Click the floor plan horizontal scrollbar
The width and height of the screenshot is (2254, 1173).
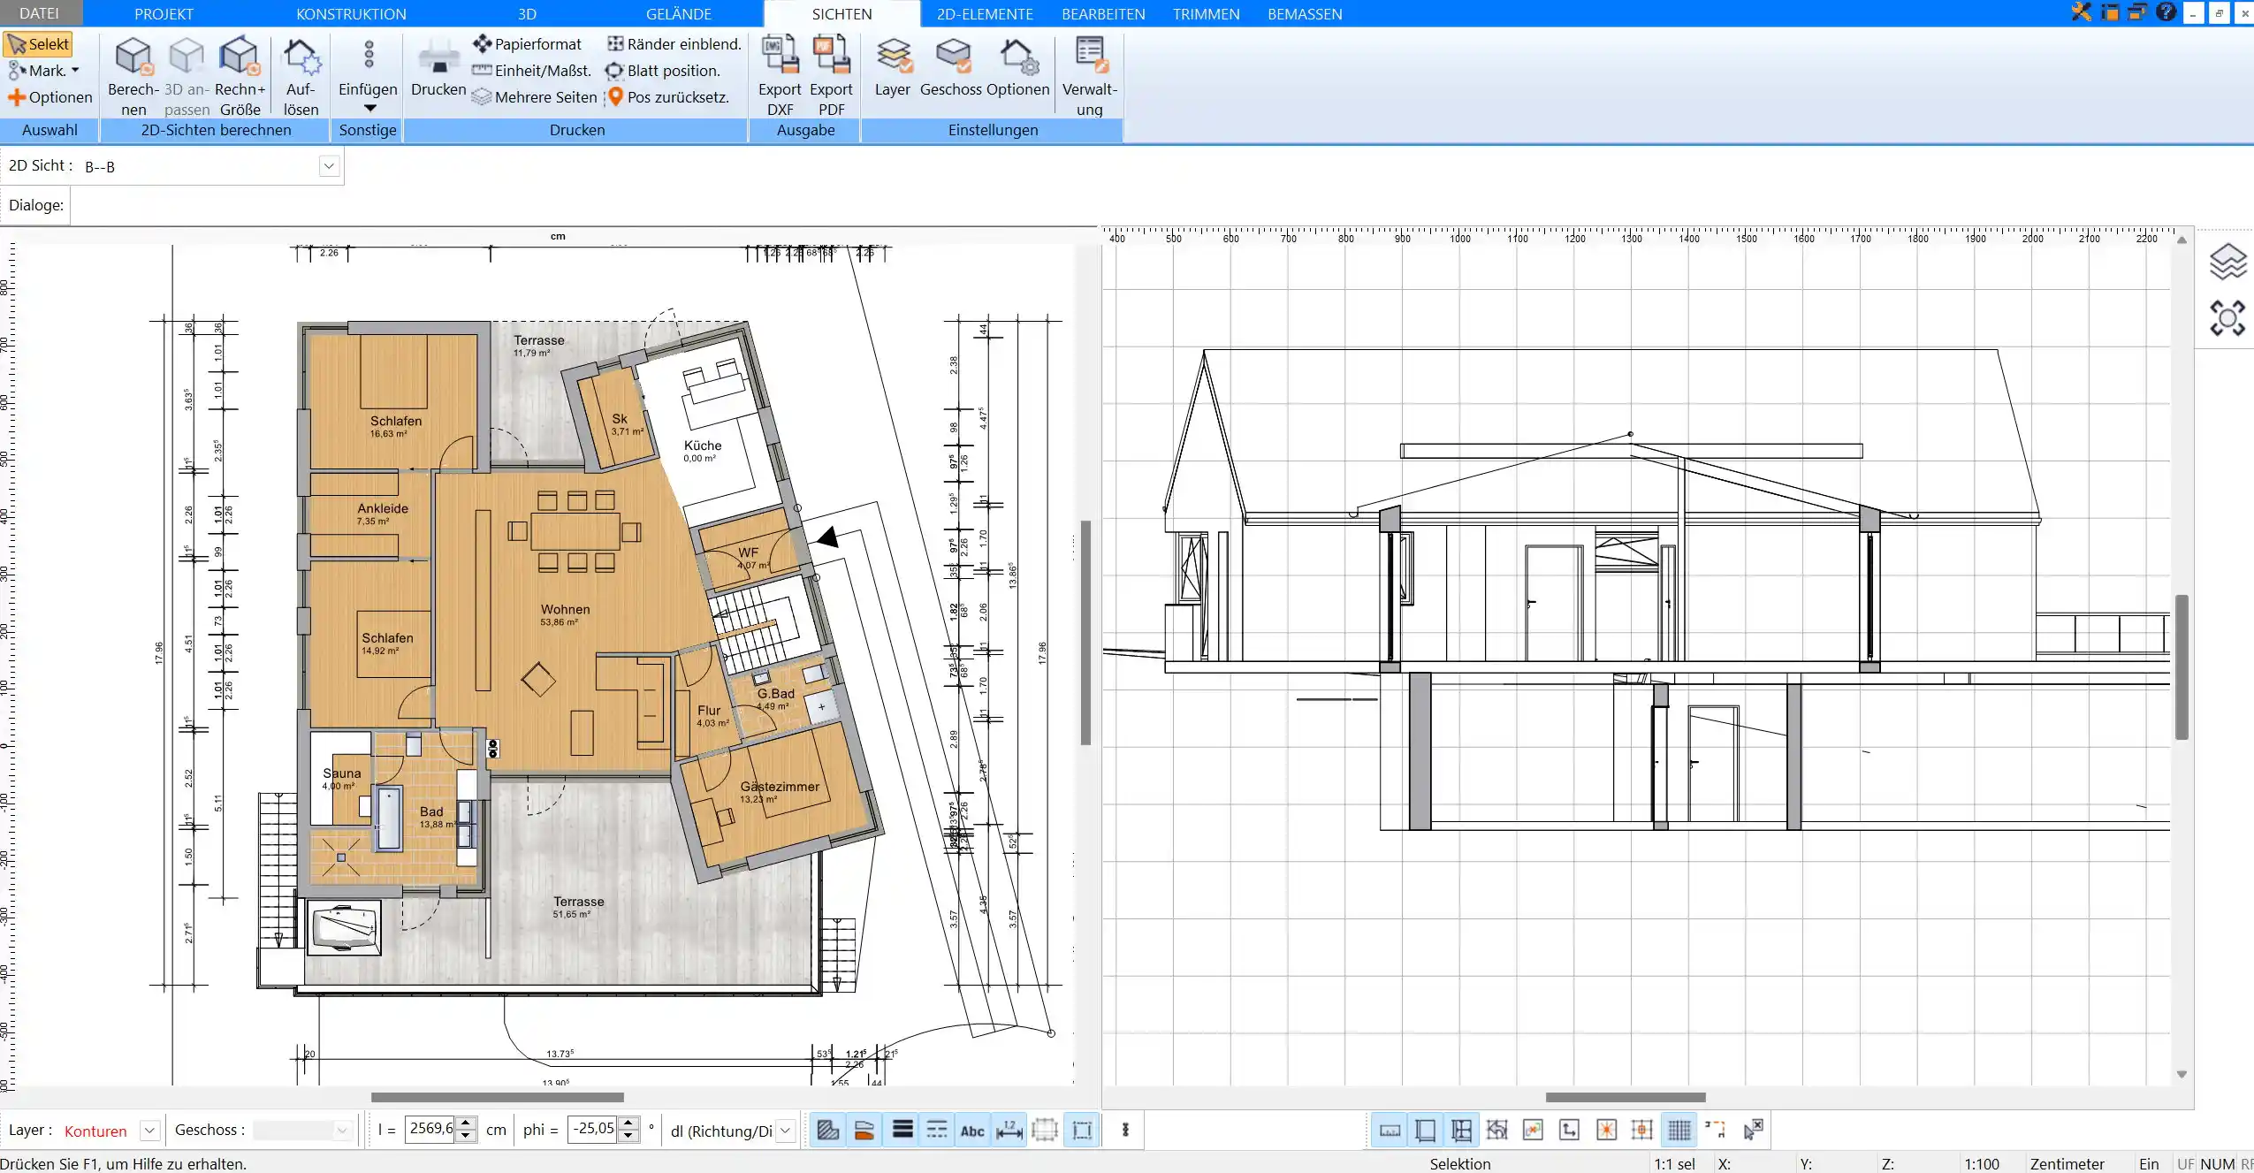498,1098
